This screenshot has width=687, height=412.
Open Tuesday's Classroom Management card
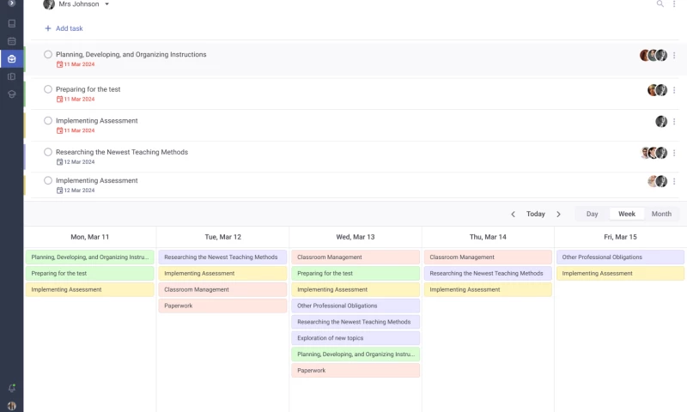coord(222,289)
